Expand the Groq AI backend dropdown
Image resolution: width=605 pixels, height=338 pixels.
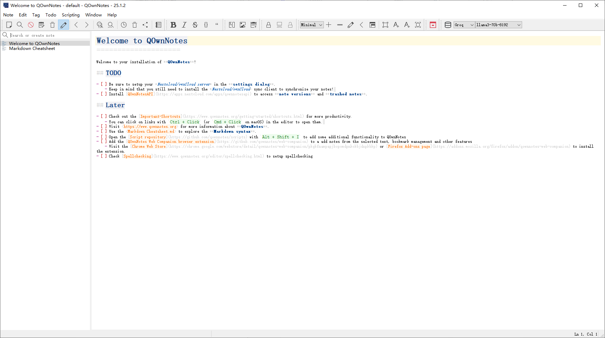point(464,25)
